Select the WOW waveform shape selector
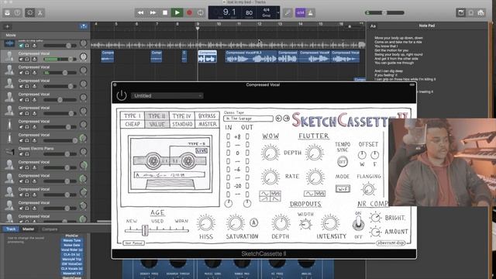This screenshot has height=279, width=496. 270,196
